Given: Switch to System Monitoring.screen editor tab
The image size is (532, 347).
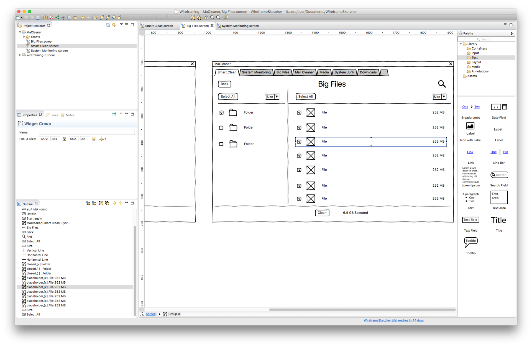Looking at the screenshot, I should [x=240, y=26].
